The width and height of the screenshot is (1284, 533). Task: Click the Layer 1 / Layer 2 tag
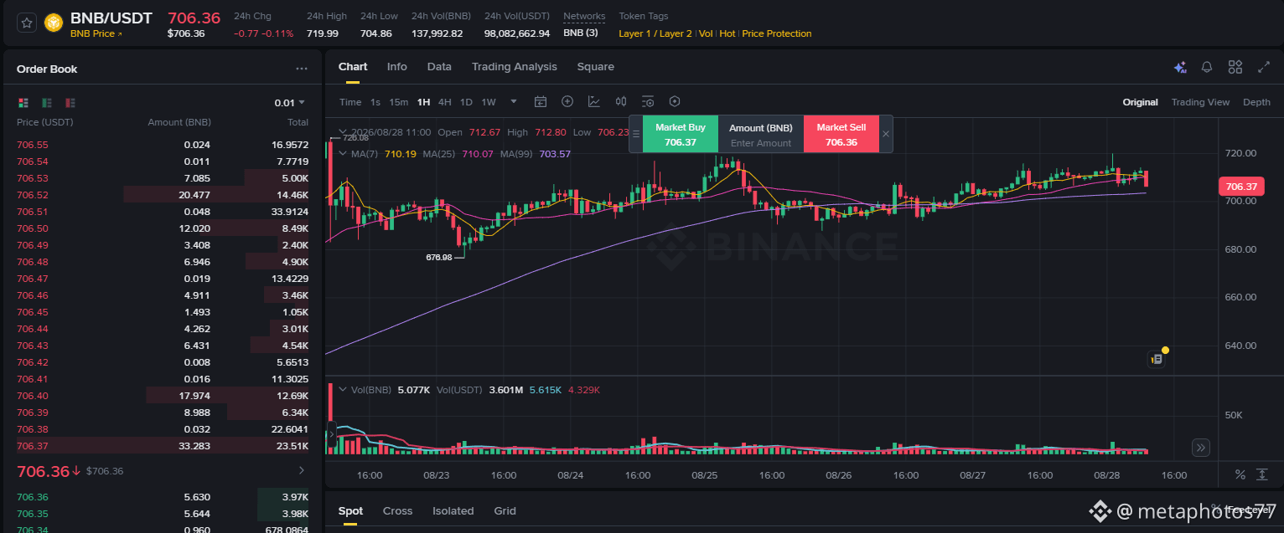click(655, 33)
